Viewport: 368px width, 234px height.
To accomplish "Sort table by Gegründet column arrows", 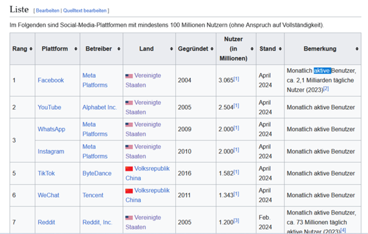I will (212, 49).
